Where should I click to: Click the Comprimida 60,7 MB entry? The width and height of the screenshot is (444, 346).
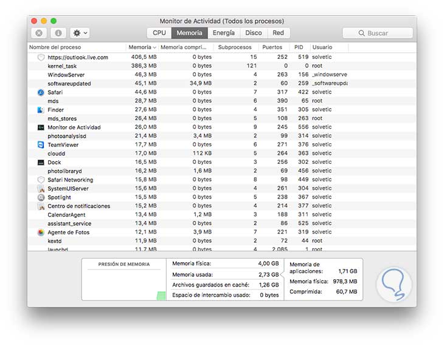click(x=323, y=292)
